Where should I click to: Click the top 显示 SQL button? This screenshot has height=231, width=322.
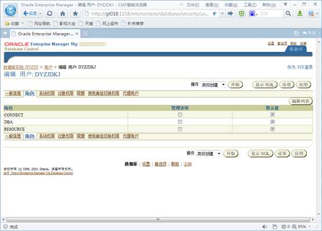[264, 85]
